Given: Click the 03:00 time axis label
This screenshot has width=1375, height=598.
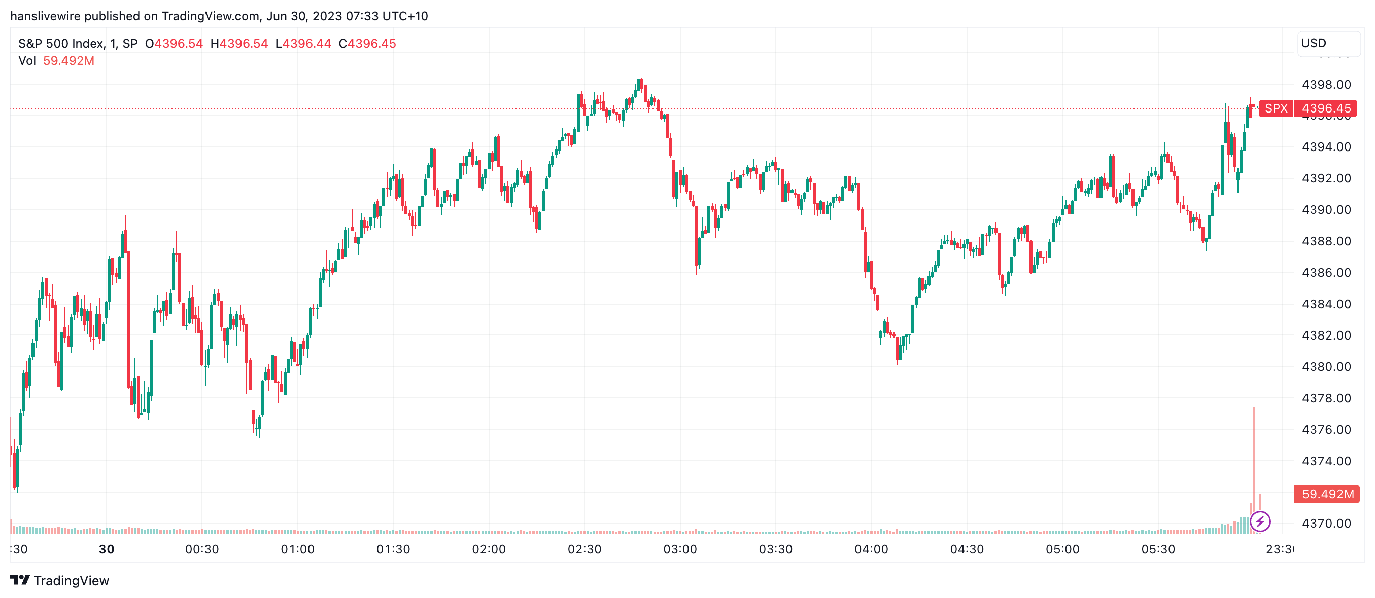Looking at the screenshot, I should (679, 549).
